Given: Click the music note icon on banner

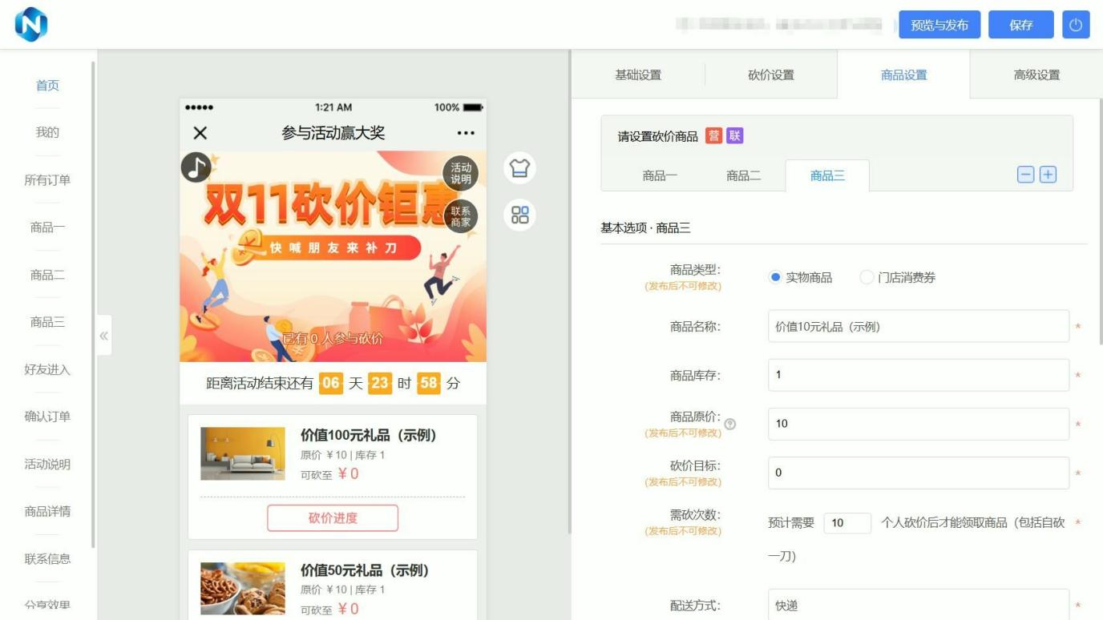Looking at the screenshot, I should pyautogui.click(x=196, y=167).
